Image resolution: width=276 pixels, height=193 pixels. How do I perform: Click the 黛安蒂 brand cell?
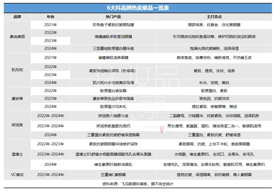[x=17, y=99]
